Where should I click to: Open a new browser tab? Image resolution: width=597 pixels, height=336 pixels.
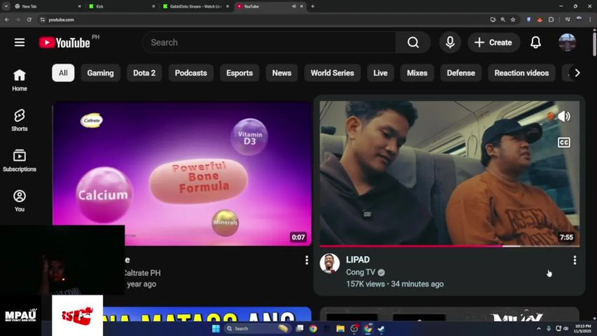pyautogui.click(x=313, y=6)
